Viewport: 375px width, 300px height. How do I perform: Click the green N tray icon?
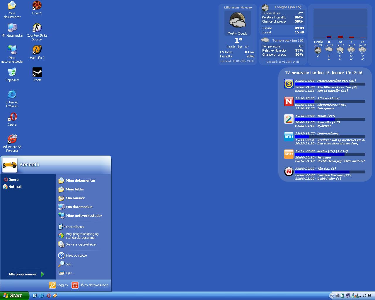point(342,296)
